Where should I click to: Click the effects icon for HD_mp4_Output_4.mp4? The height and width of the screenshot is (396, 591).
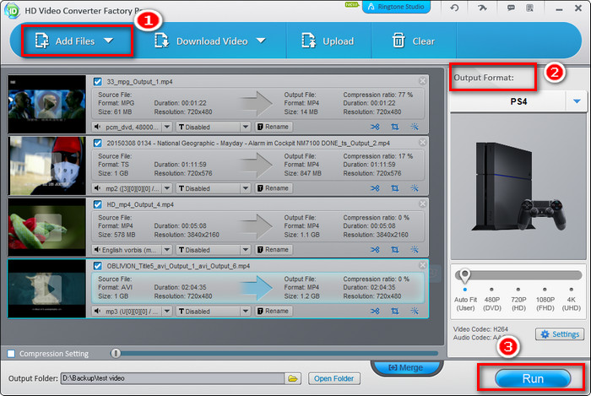tap(415, 250)
